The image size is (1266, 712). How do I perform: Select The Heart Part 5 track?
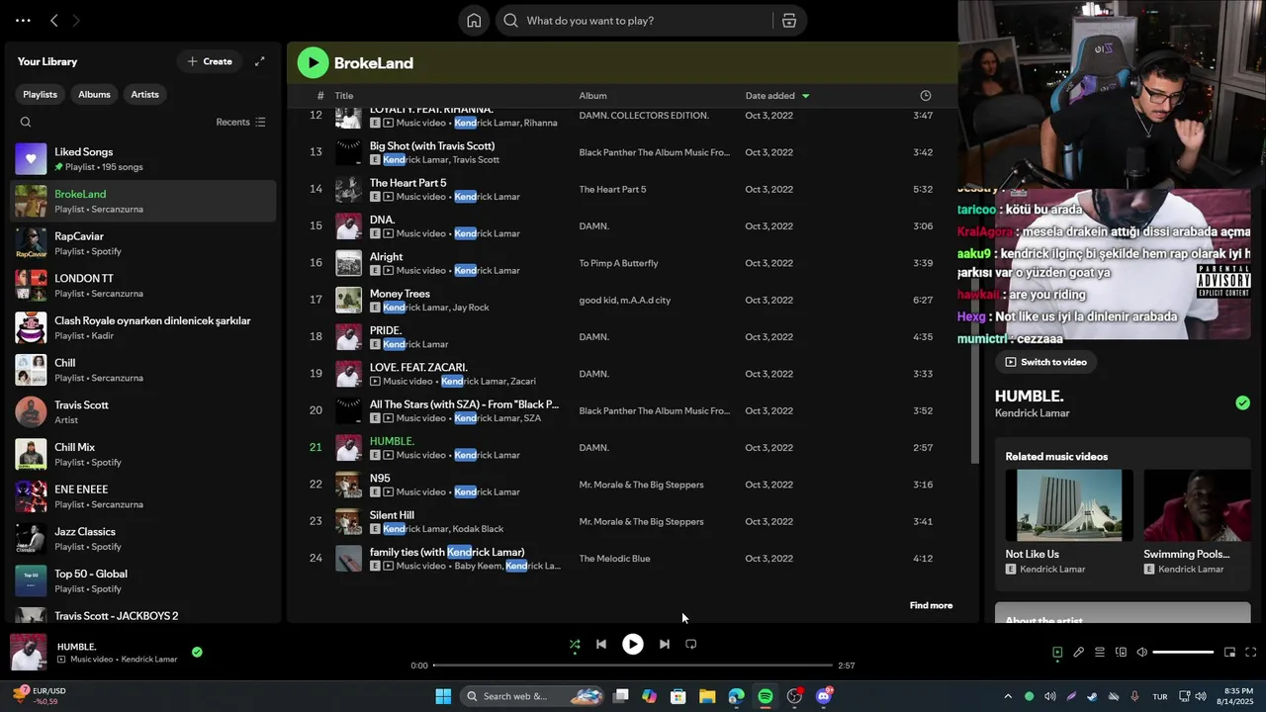[633, 189]
